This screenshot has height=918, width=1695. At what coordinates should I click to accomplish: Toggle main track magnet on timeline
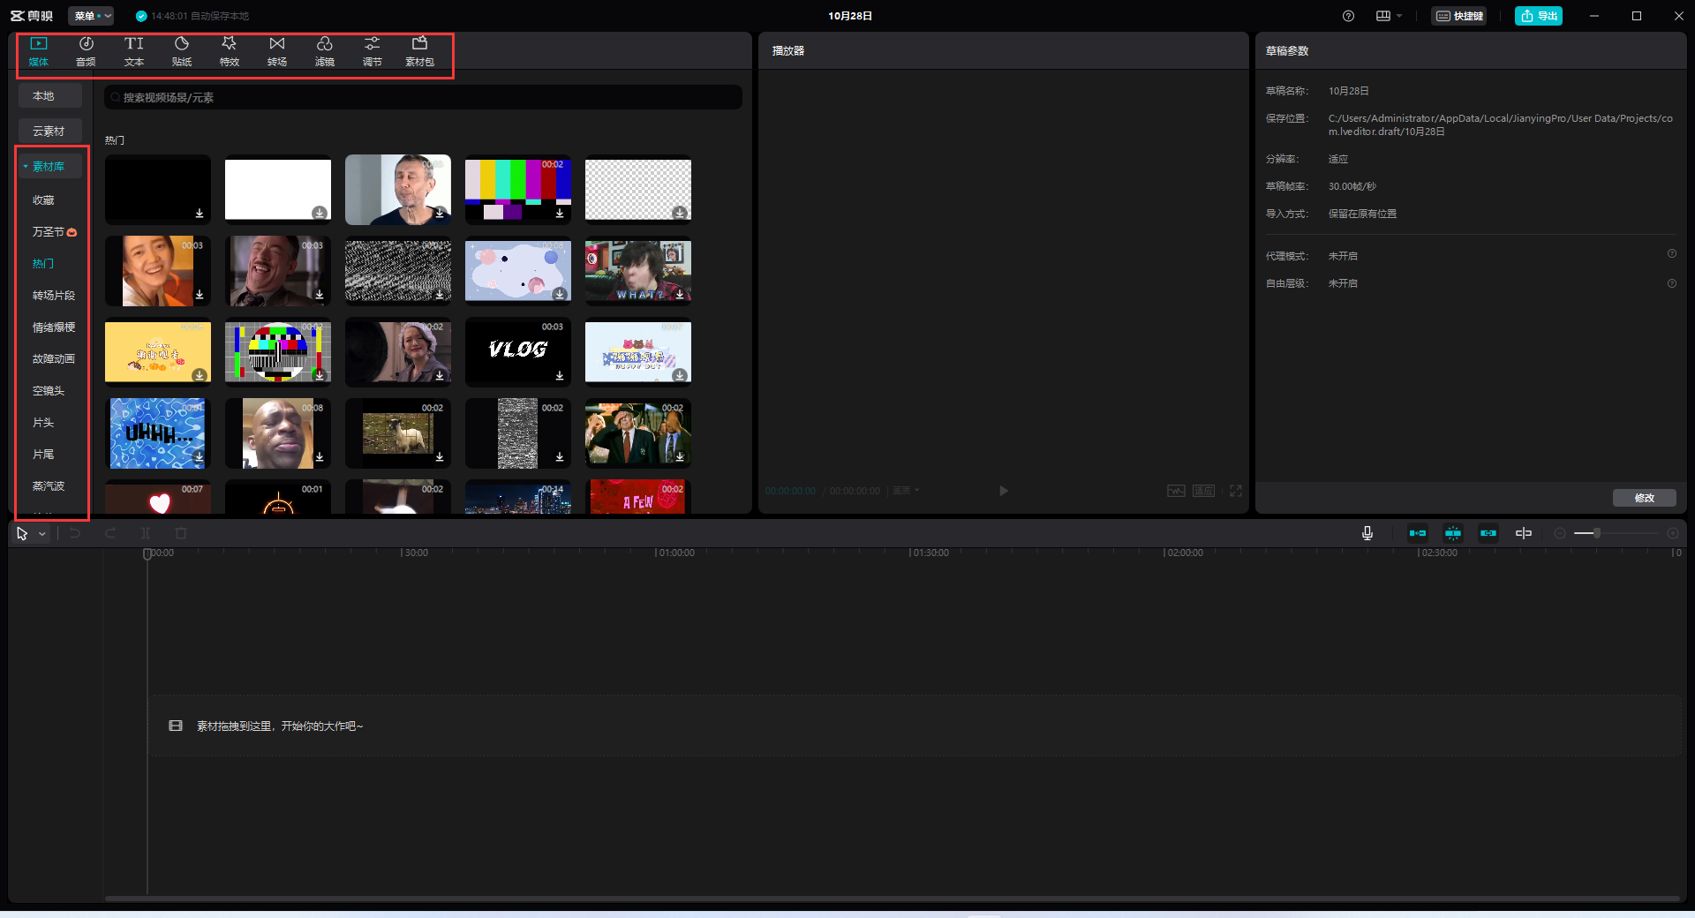click(1418, 533)
